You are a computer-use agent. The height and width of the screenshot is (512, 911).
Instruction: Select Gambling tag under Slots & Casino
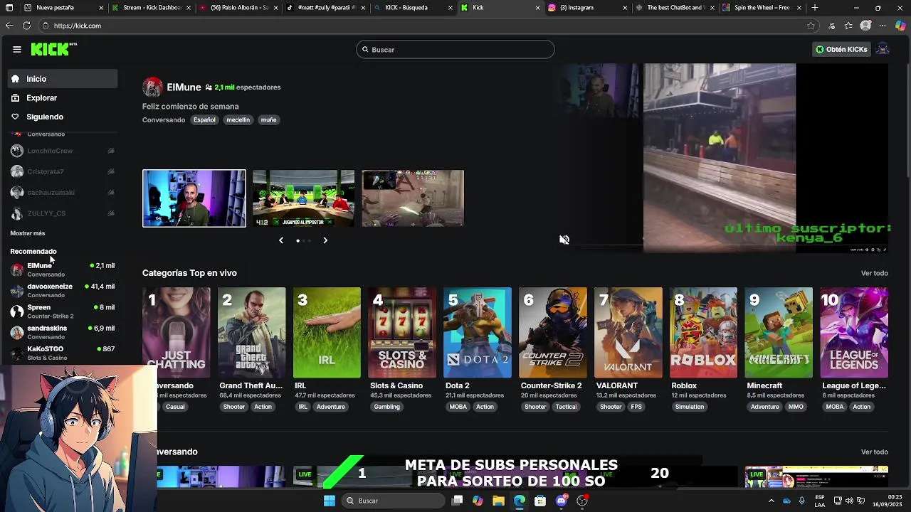[x=387, y=407]
